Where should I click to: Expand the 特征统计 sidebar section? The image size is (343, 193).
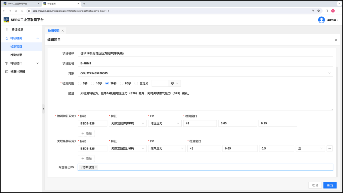coord(22,63)
